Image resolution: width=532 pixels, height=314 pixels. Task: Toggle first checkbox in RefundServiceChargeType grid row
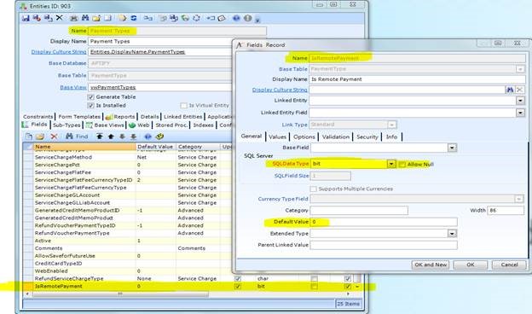238,279
